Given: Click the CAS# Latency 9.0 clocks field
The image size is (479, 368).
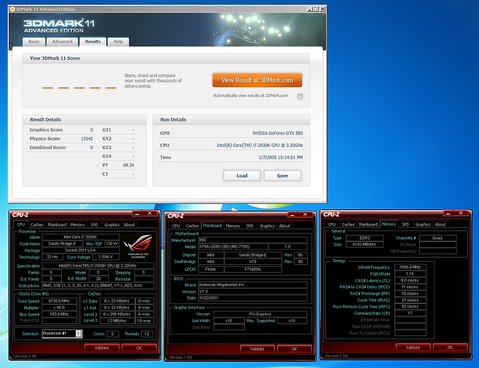Looking at the screenshot, I should pyautogui.click(x=410, y=280).
